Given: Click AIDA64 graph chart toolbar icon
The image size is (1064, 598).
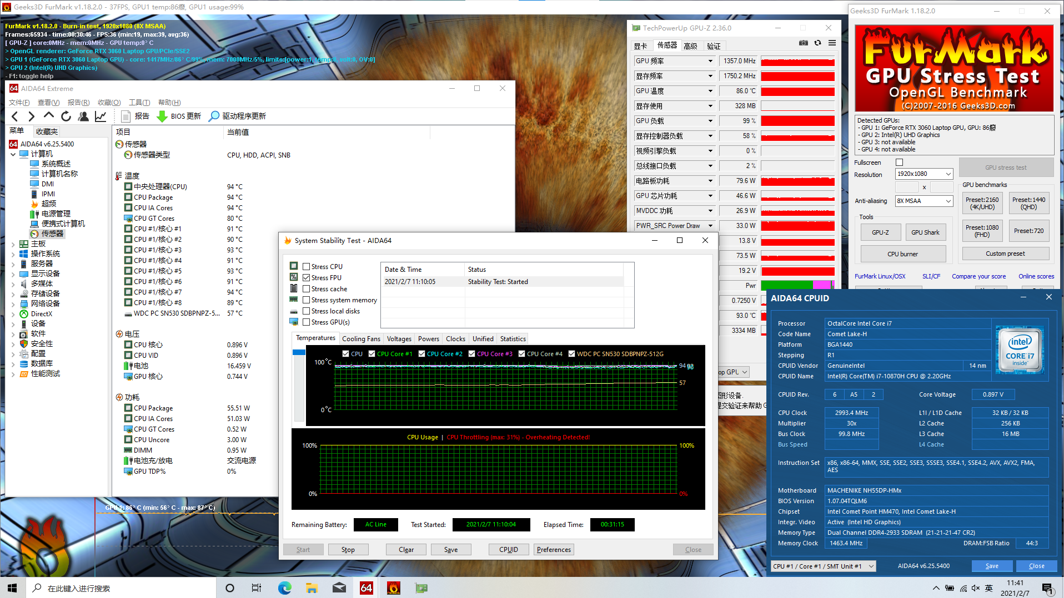Looking at the screenshot, I should (x=101, y=116).
